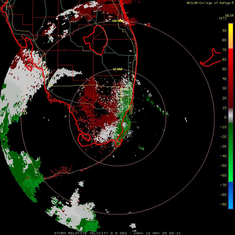Select the 0 value on velocity scale
The image size is (235, 235).
225,117
